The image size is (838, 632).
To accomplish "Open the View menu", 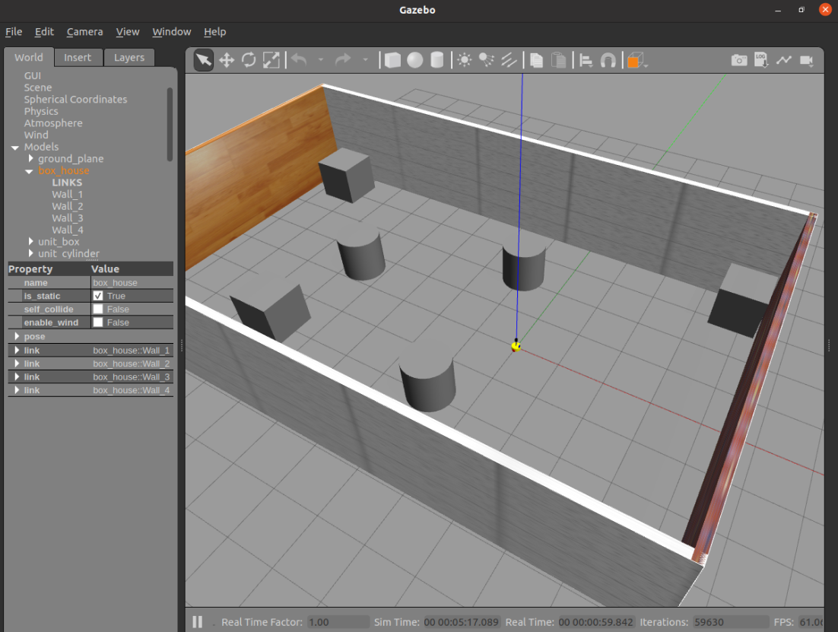I will point(128,31).
